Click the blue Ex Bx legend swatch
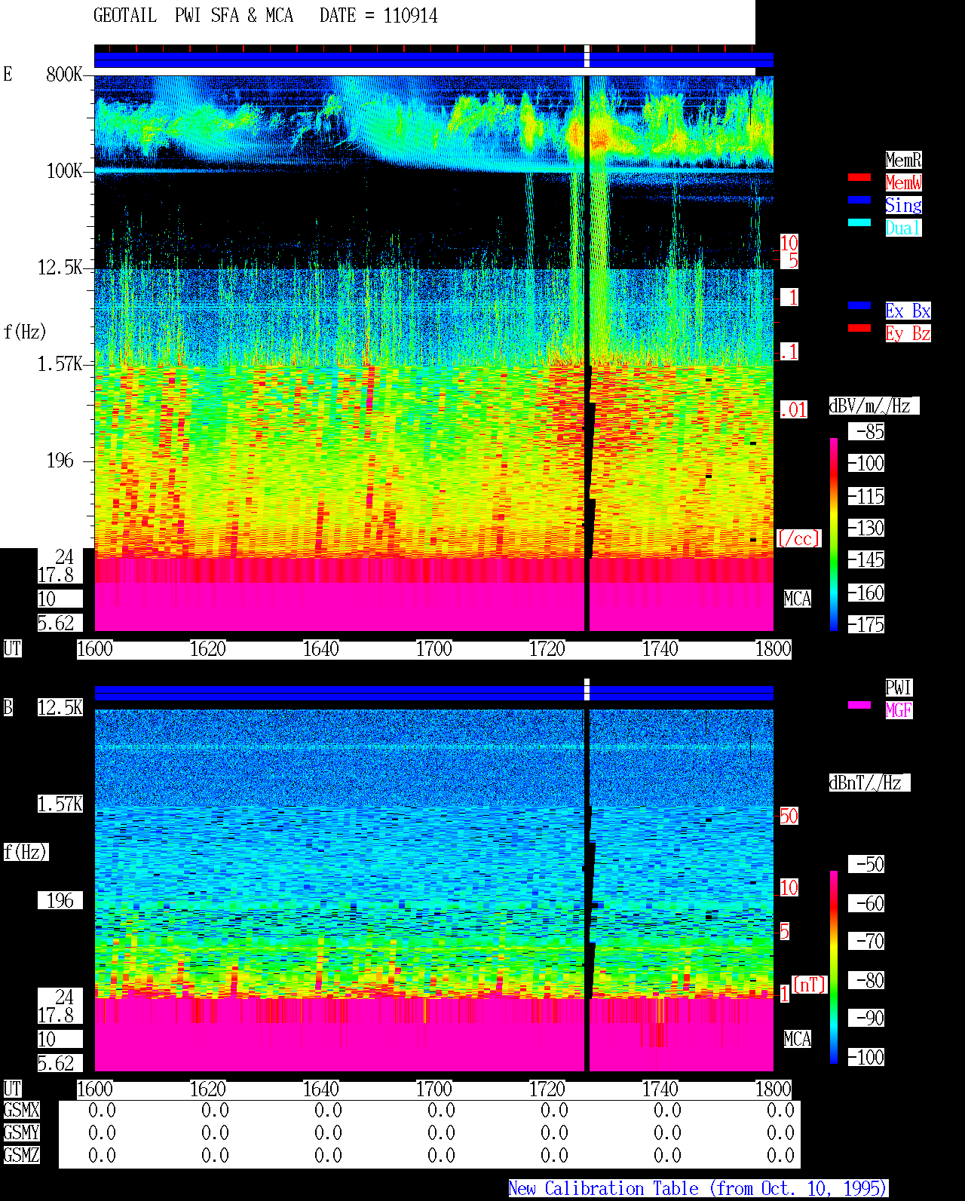965x1201 pixels. pos(859,305)
